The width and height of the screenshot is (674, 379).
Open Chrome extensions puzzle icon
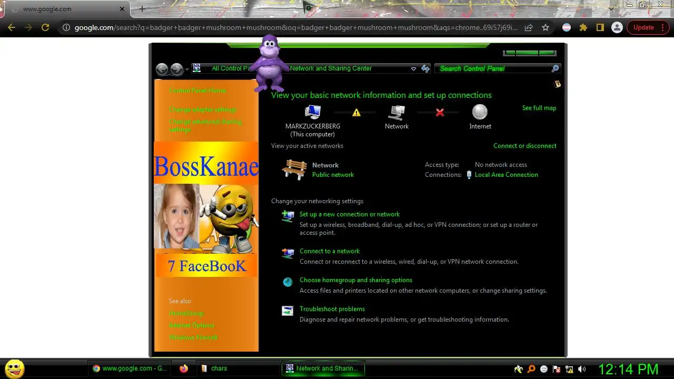583,27
